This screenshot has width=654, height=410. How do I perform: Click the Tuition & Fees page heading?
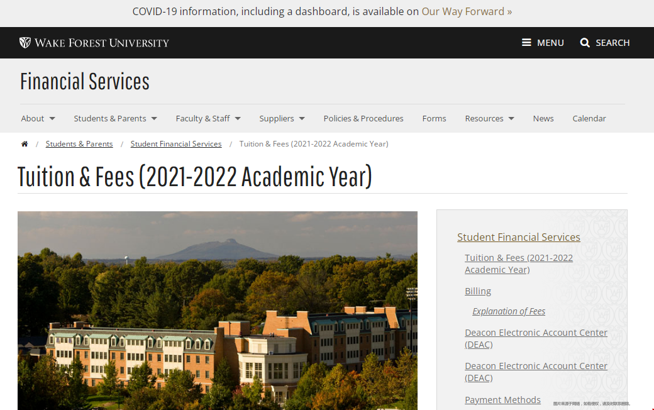[194, 177]
